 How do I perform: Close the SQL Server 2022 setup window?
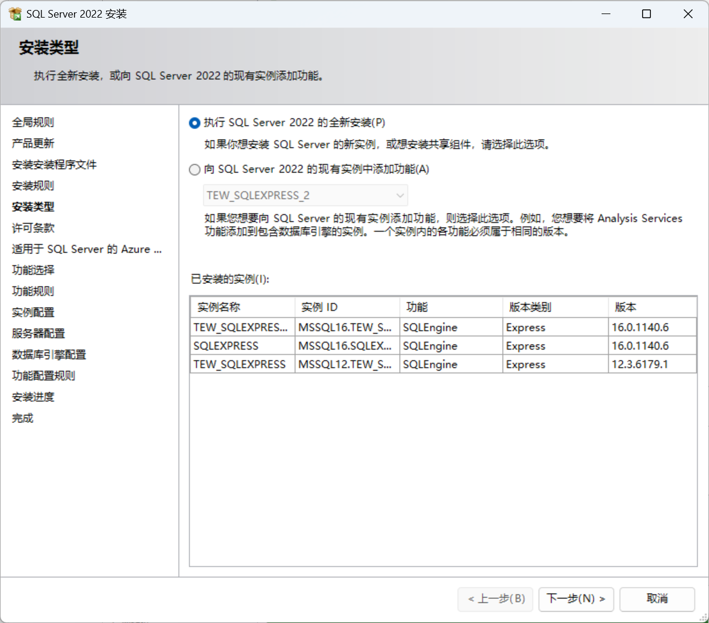click(688, 13)
